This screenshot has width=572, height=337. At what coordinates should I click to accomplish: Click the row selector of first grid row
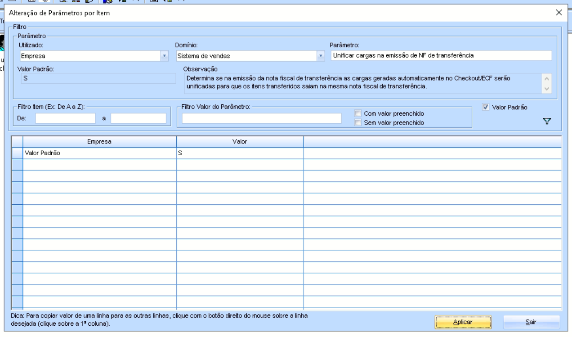click(x=17, y=153)
